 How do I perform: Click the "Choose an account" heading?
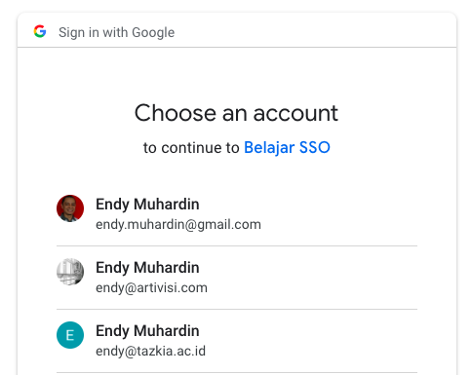coord(236,113)
